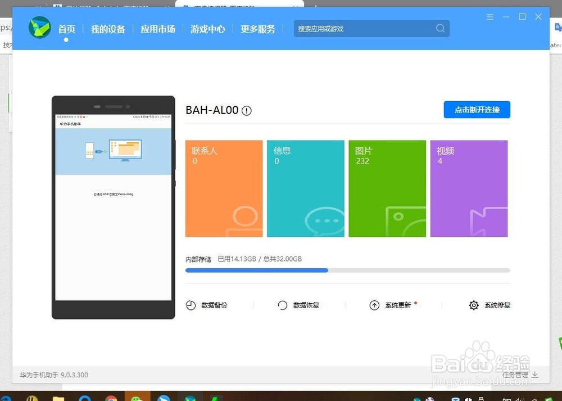562x401 pixels.
Task: Select 数据恢复 label
Action: tap(306, 305)
